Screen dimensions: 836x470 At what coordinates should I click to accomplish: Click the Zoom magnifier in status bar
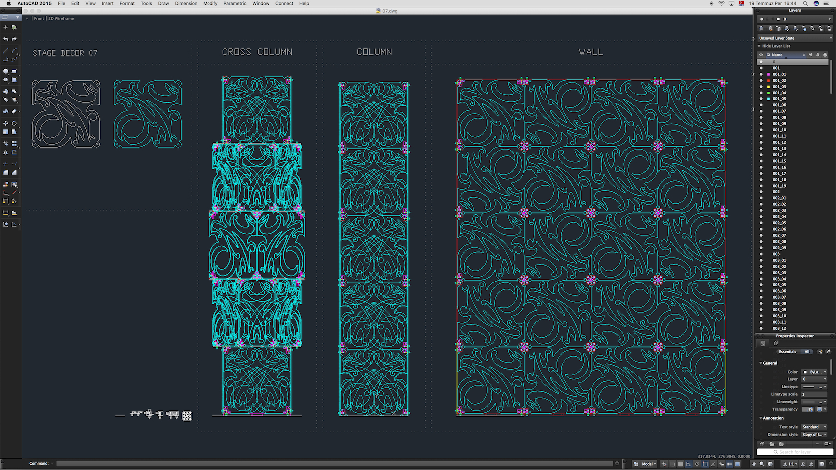[762, 464]
